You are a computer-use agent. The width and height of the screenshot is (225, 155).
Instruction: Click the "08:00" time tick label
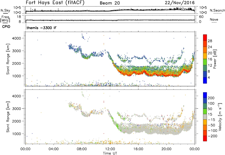82,149
